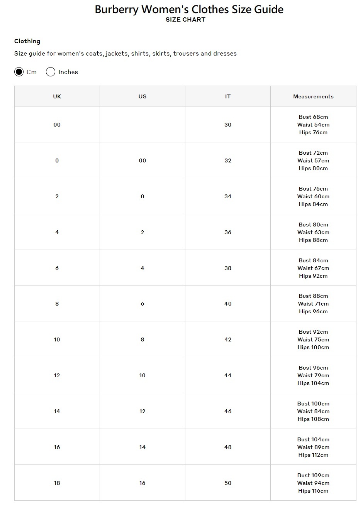Click IT size 44 cell
363x505 pixels.
228,375
